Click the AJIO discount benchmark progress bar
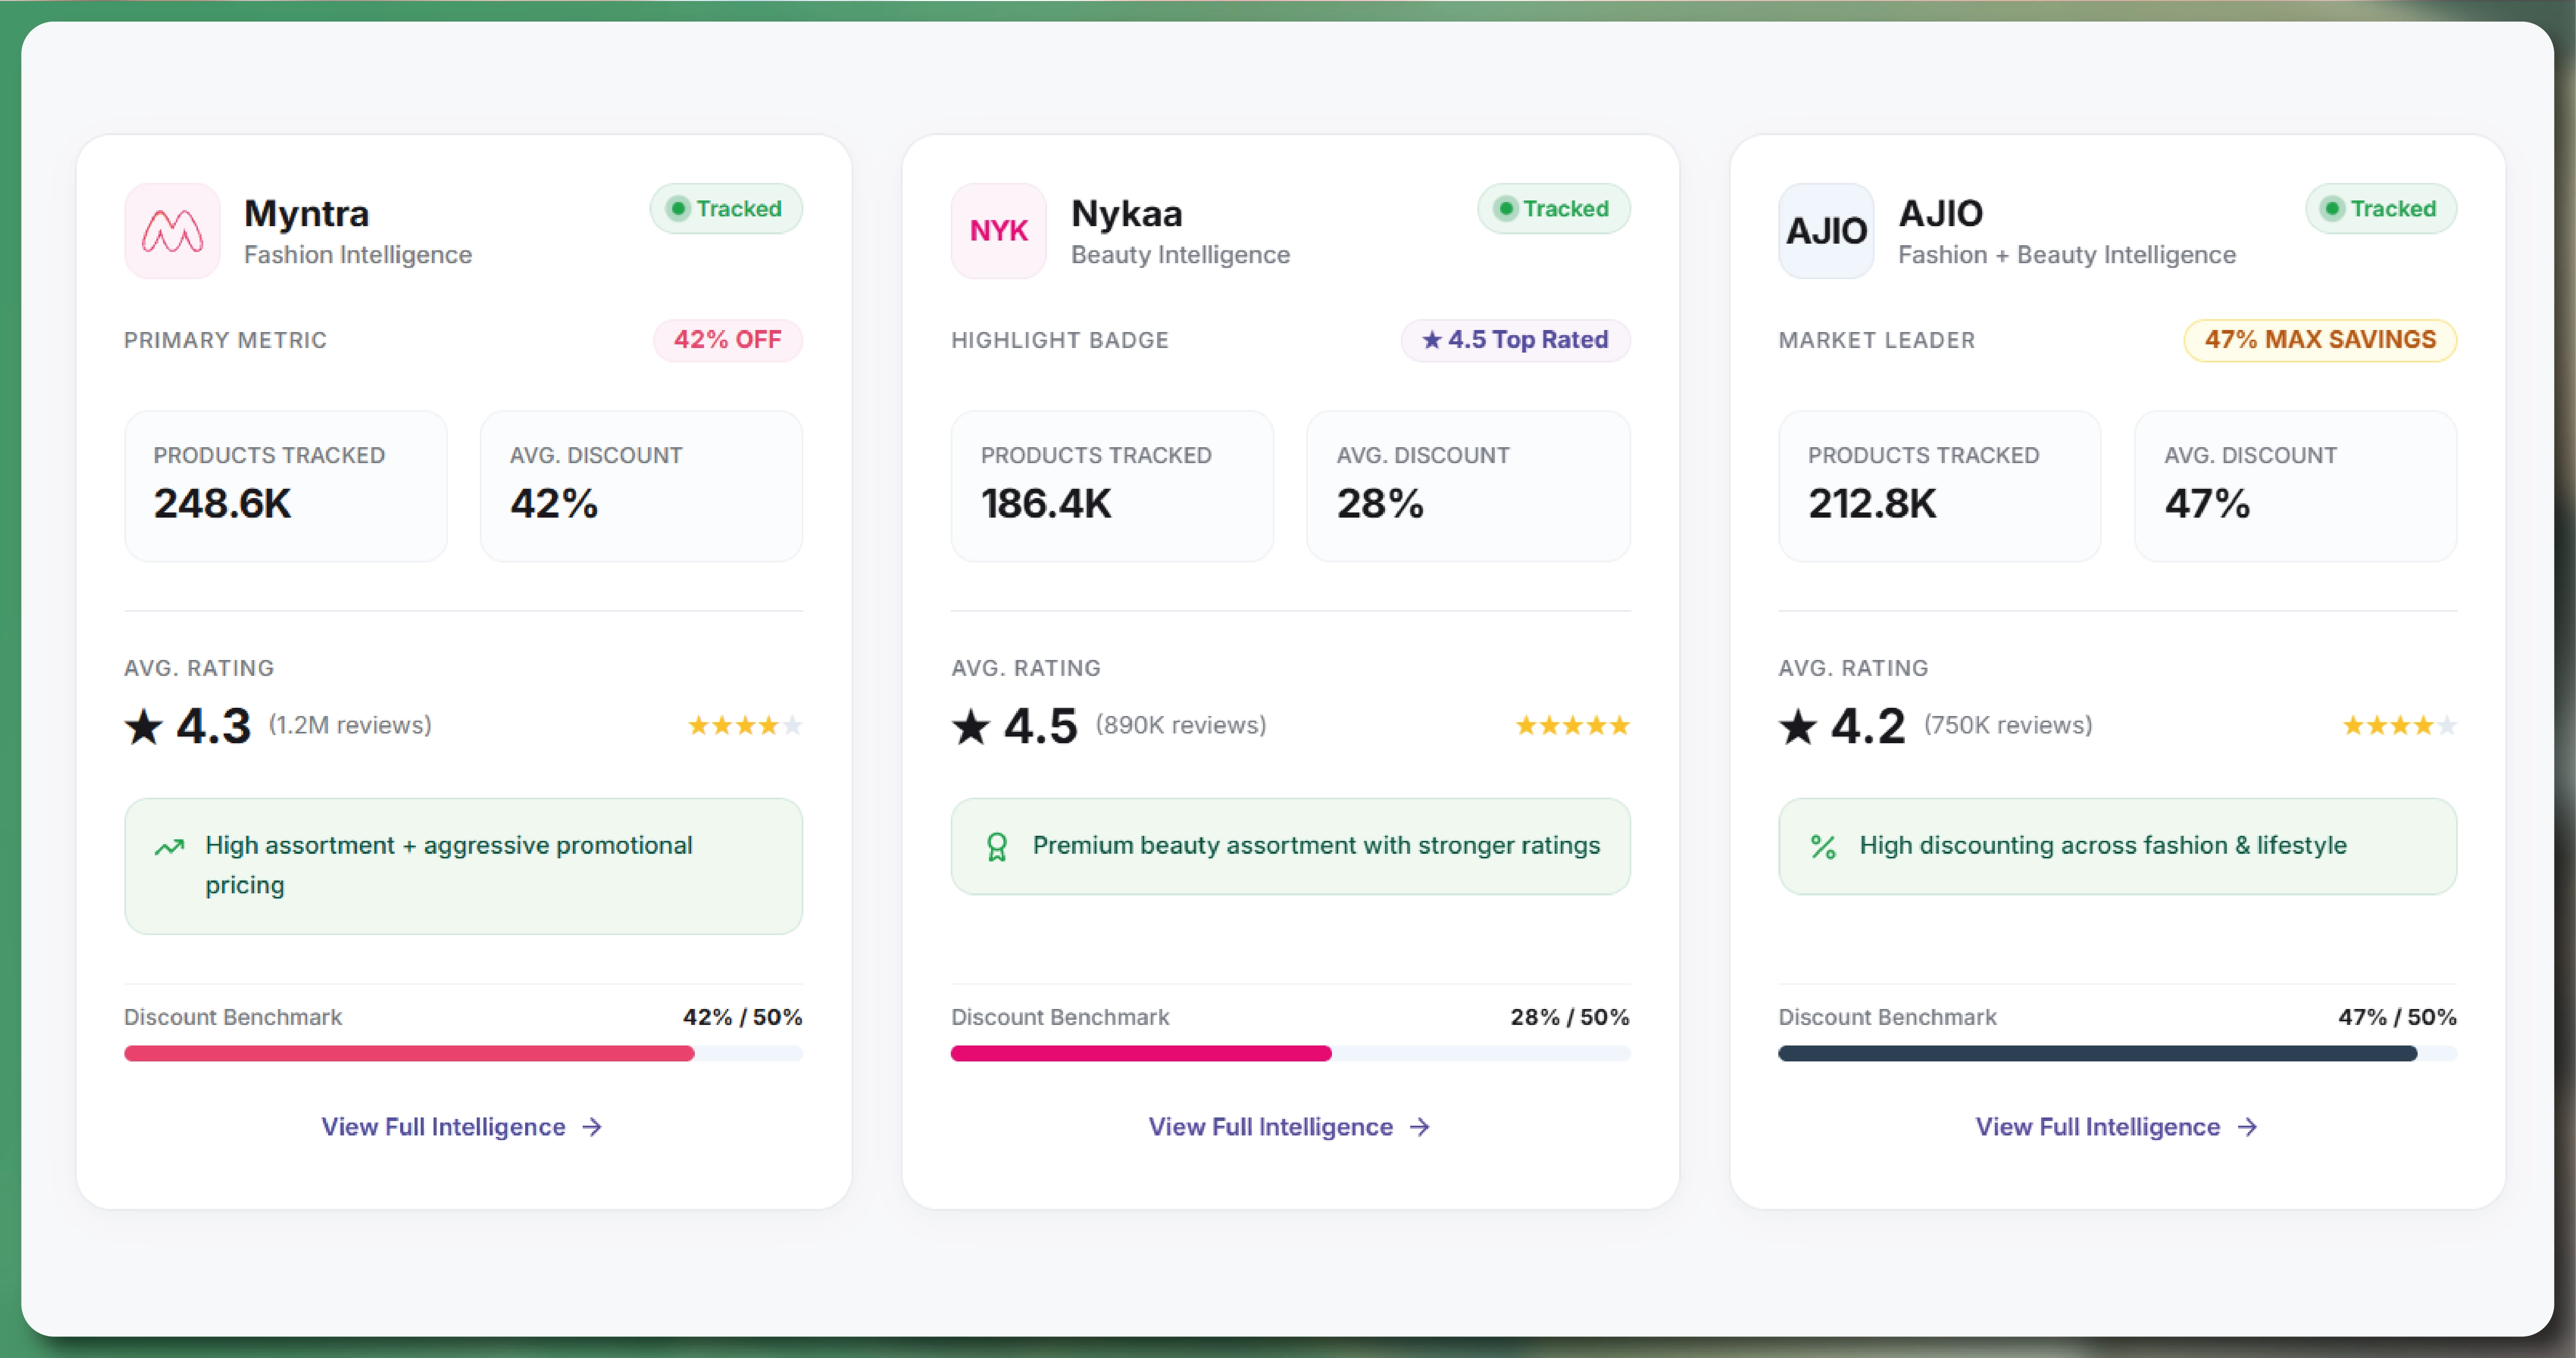Image resolution: width=2576 pixels, height=1358 pixels. click(x=2118, y=1053)
